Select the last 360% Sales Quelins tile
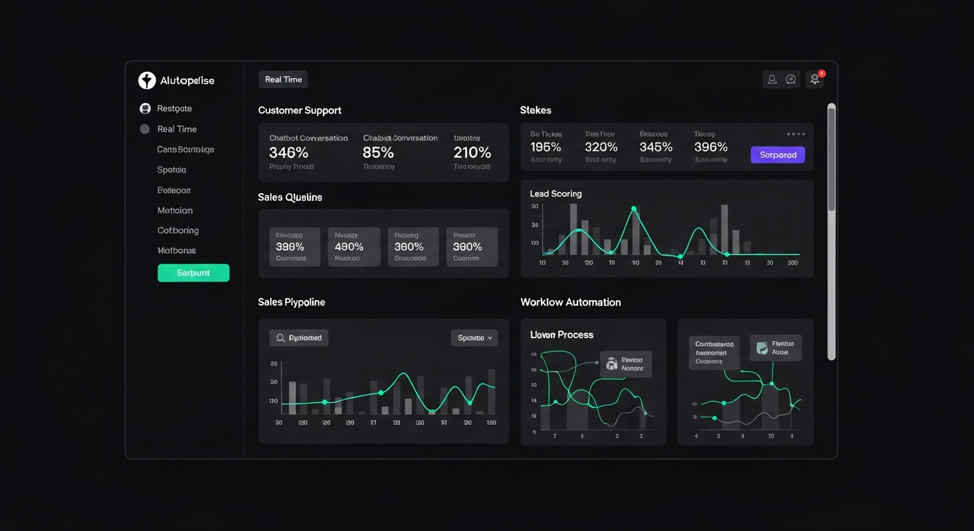This screenshot has width=974, height=531. 472,247
